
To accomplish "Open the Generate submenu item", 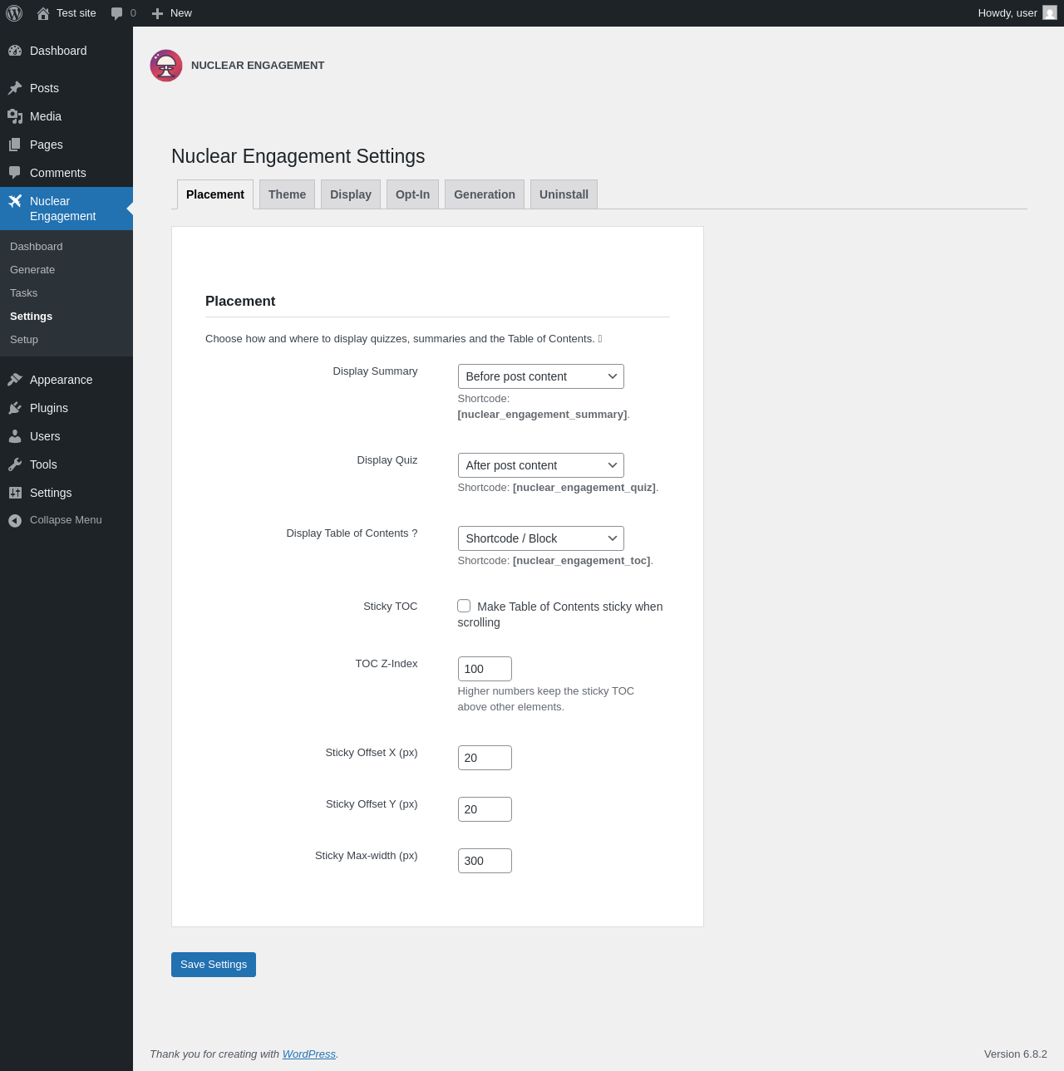I will pos(66,270).
